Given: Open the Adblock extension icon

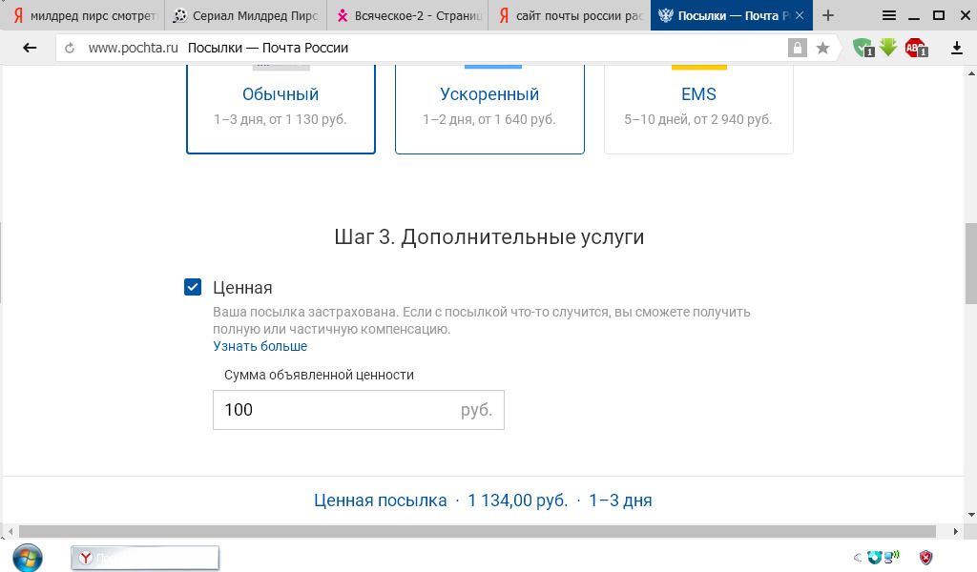Looking at the screenshot, I should click(915, 48).
